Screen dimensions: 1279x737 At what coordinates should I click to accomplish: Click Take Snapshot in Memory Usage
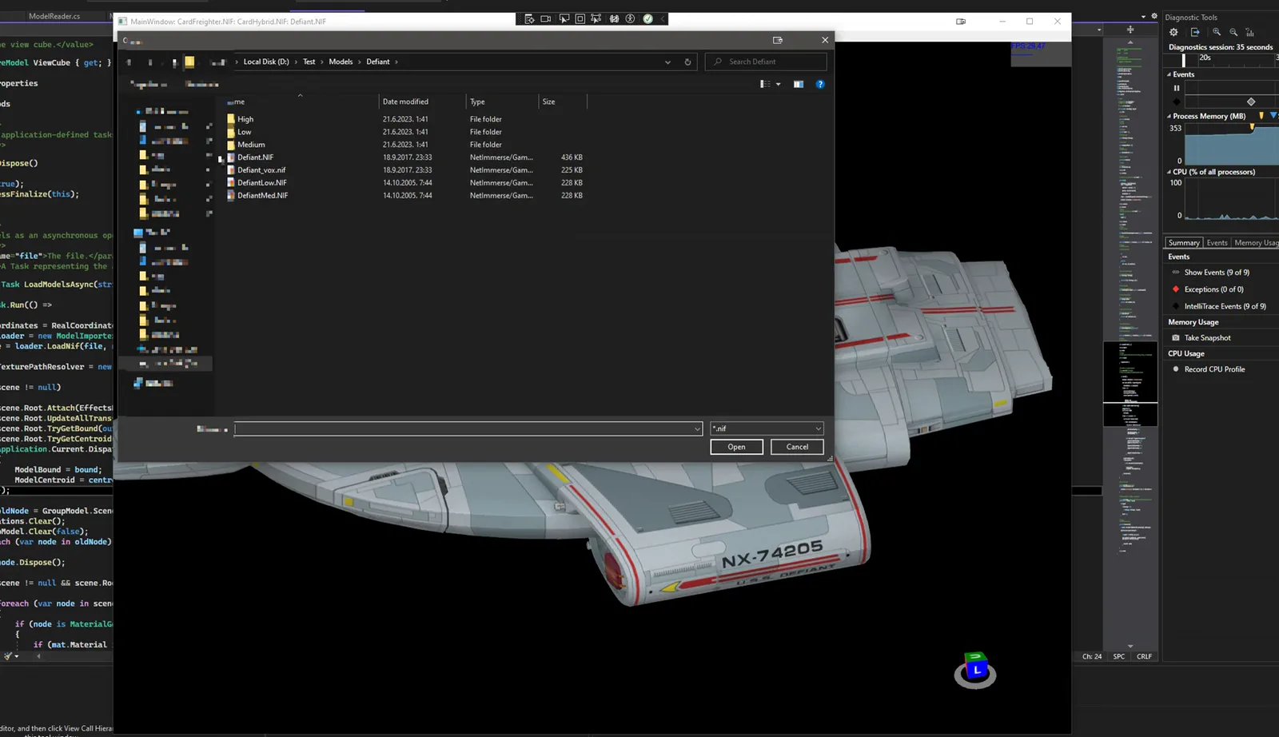click(1207, 338)
